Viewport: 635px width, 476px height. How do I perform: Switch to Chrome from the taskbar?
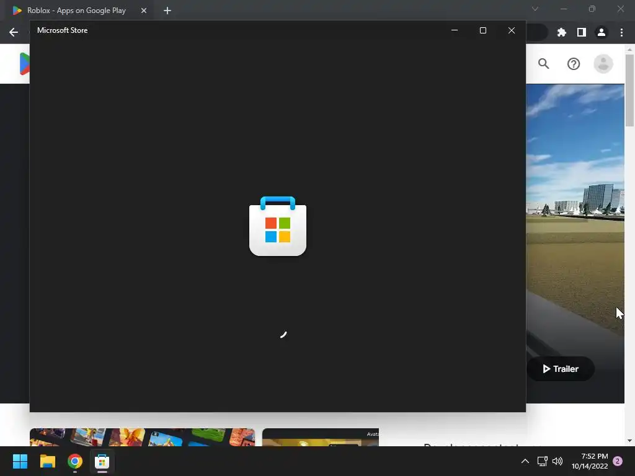point(75,461)
